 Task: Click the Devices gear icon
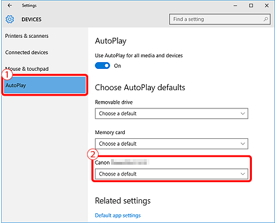tap(10, 19)
